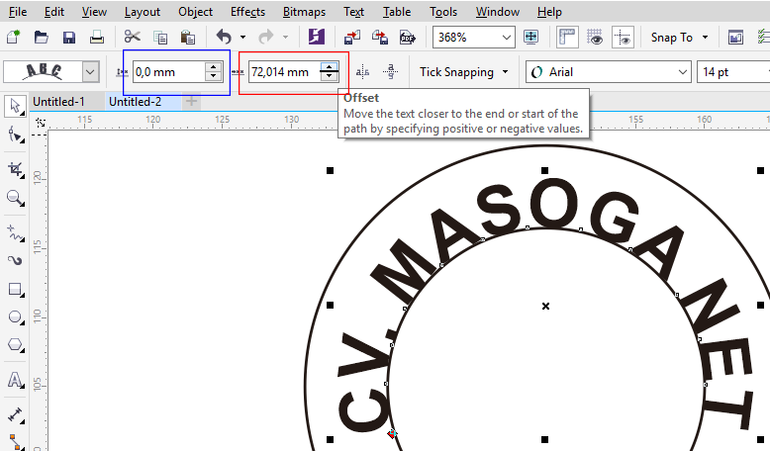Open the Layout menu

tap(142, 12)
